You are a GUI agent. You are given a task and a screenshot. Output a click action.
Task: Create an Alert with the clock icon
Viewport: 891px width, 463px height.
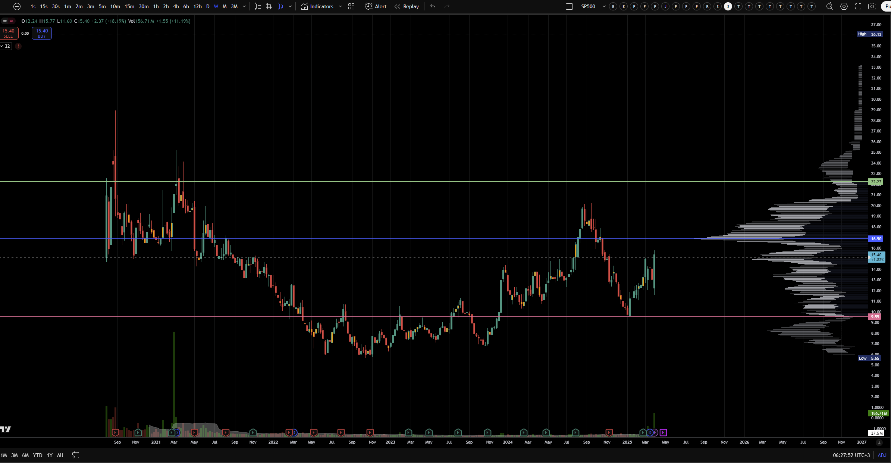pos(376,6)
